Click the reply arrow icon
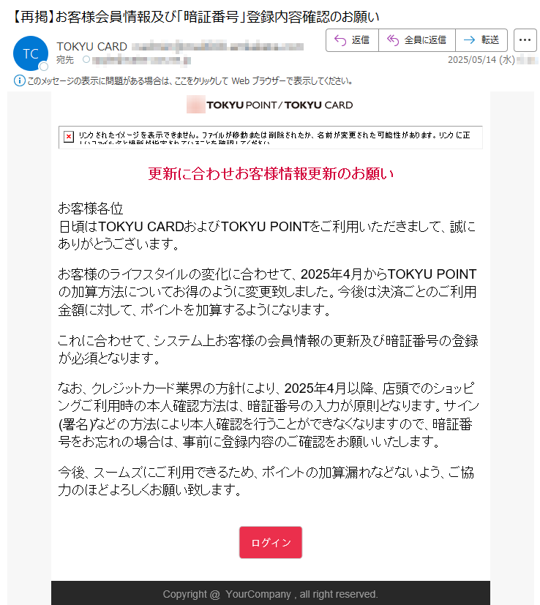 pos(340,40)
